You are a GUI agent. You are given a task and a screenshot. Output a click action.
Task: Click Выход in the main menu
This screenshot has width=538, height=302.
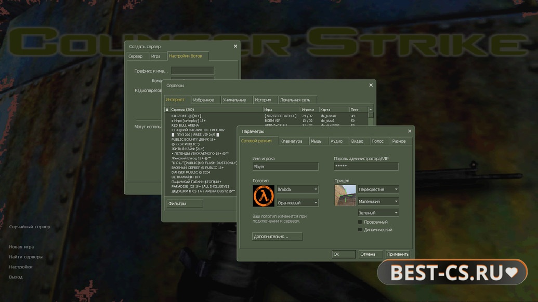pyautogui.click(x=16, y=277)
